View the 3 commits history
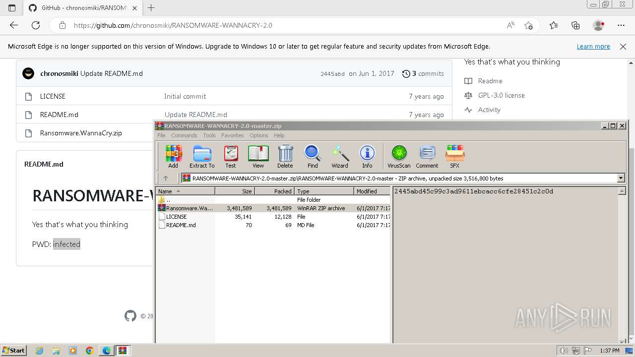The width and height of the screenshot is (635, 357). (x=423, y=73)
